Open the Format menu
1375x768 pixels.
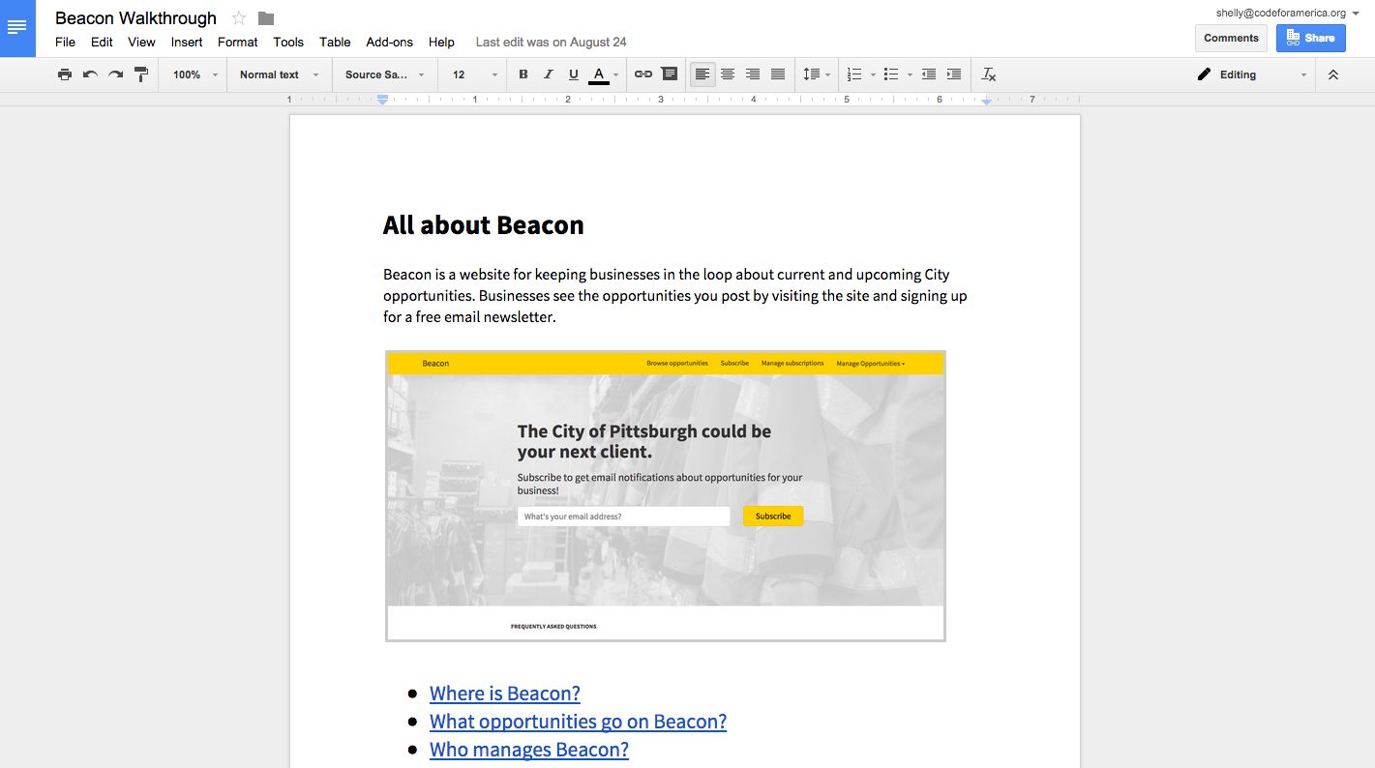click(x=237, y=42)
